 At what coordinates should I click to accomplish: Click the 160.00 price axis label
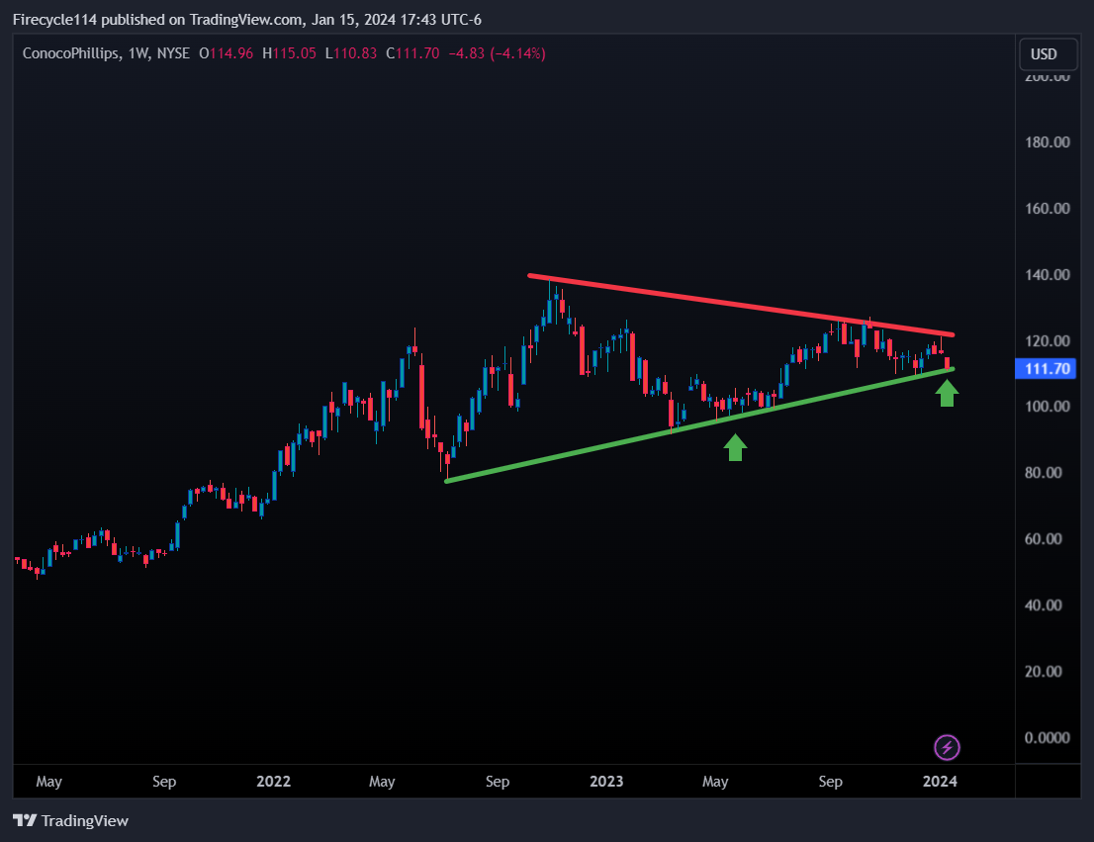pyautogui.click(x=1048, y=209)
